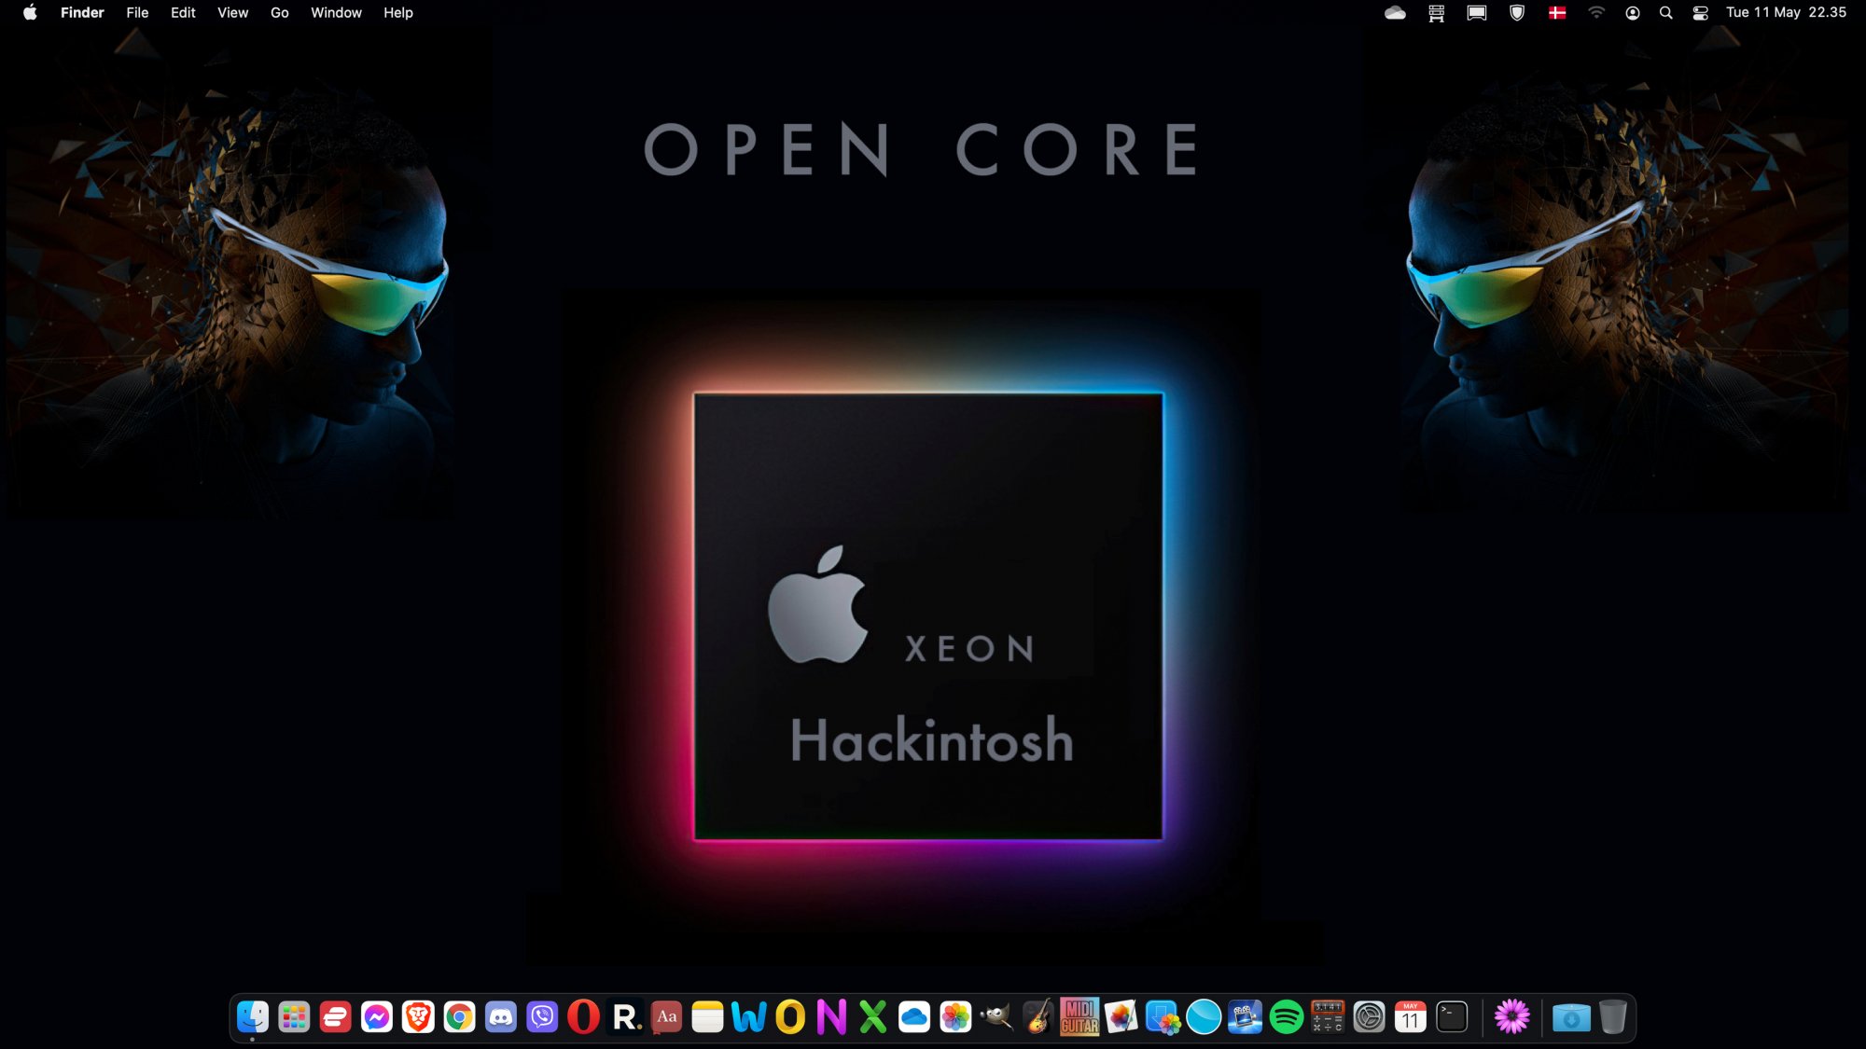1866x1049 pixels.
Task: Click the date and time Tue 11 May
Action: (1786, 12)
